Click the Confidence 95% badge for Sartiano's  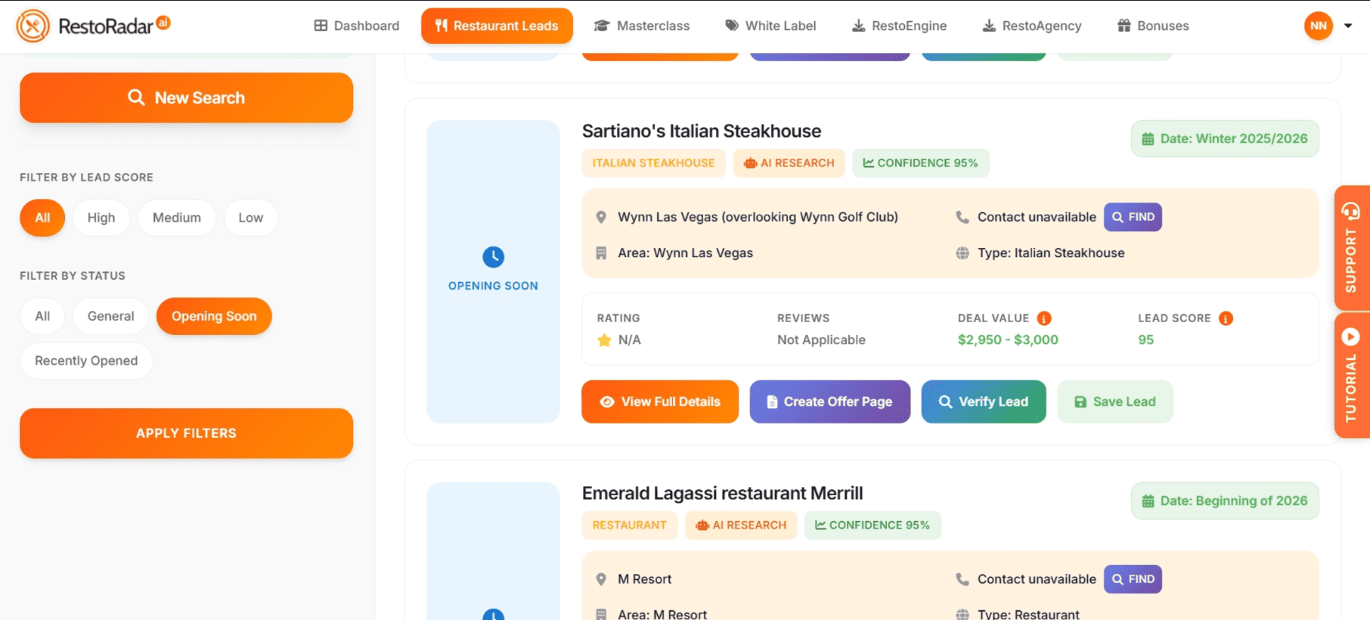(920, 163)
